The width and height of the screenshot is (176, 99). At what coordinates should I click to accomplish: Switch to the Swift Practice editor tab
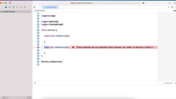point(50,7)
